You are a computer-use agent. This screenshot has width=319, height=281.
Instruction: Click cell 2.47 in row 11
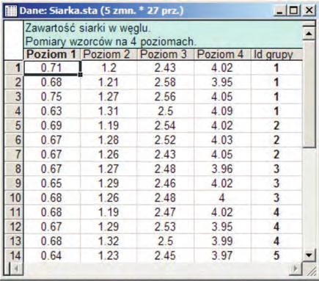pyautogui.click(x=166, y=212)
